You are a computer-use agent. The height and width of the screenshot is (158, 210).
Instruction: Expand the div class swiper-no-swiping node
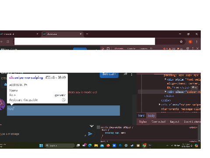(x=165, y=91)
